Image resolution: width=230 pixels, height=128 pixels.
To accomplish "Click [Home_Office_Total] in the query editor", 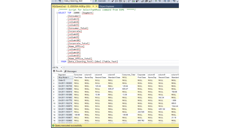I will click(x=80, y=58).
